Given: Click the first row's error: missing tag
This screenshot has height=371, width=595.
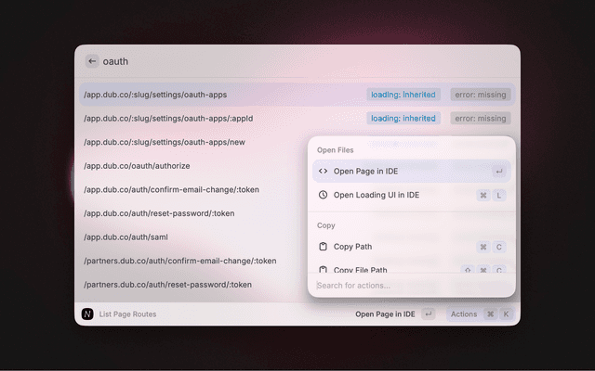Looking at the screenshot, I should 480,95.
